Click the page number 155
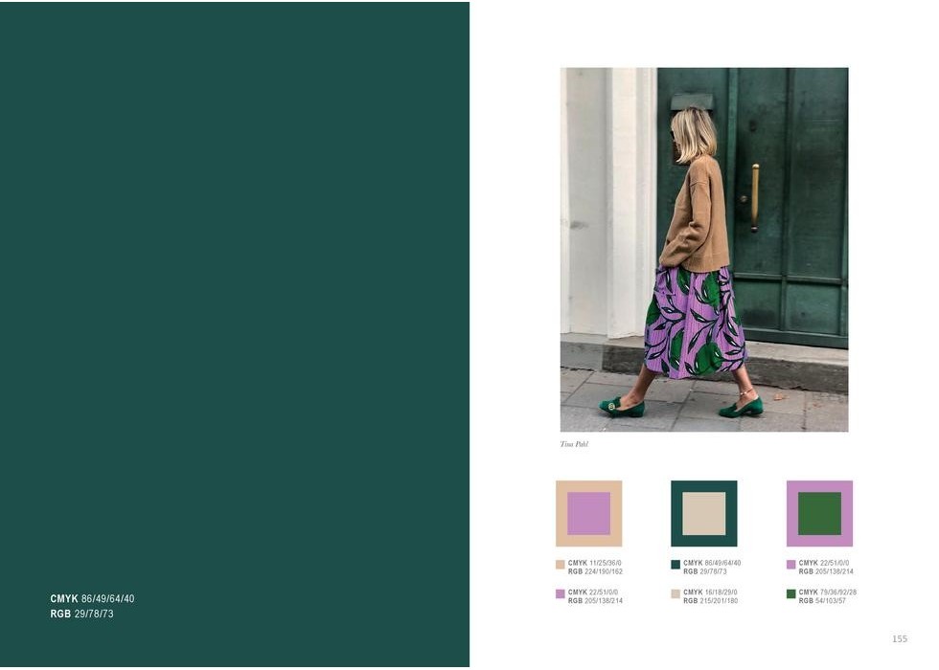The width and height of the screenshot is (939, 670). 900,639
